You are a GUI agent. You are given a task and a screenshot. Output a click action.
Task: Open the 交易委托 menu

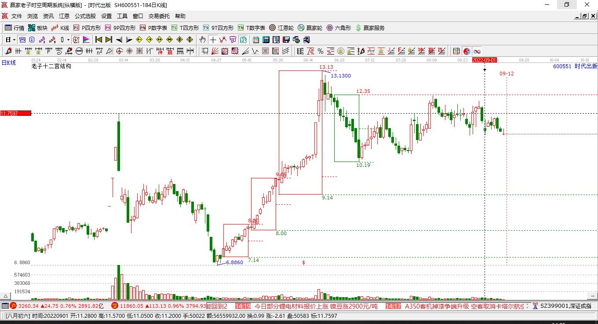click(x=159, y=16)
